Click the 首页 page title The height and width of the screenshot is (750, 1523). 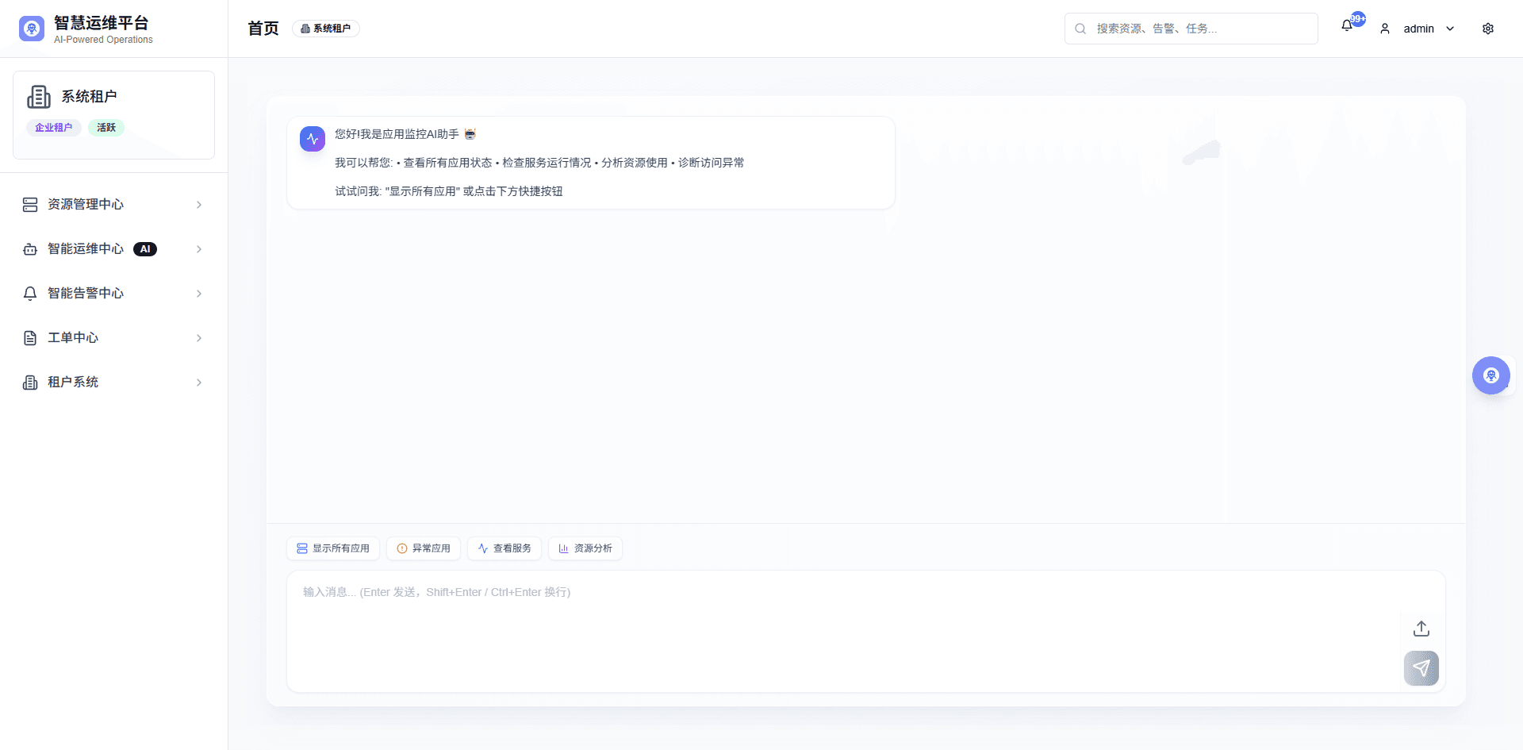(263, 29)
